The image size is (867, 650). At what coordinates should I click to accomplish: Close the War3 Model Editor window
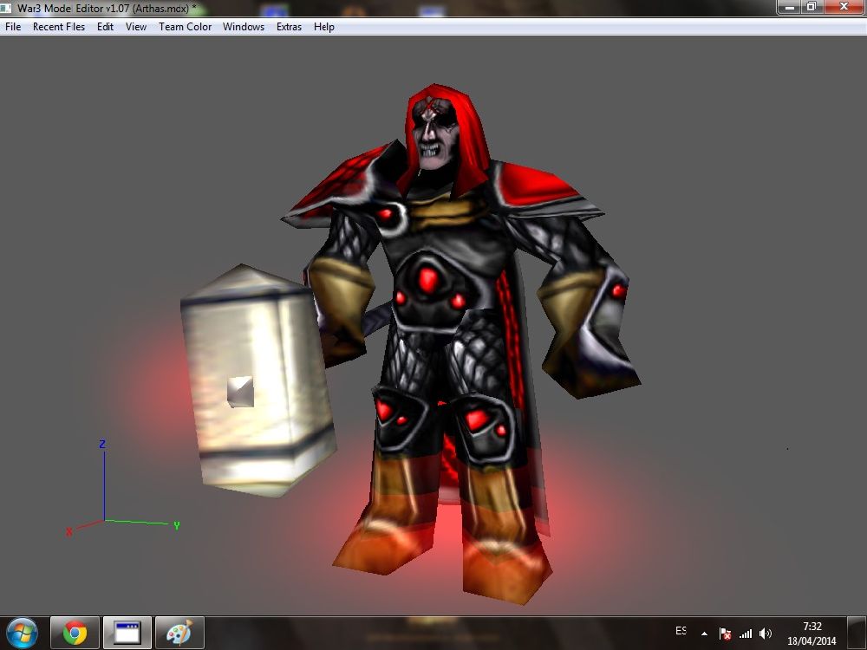tap(844, 7)
